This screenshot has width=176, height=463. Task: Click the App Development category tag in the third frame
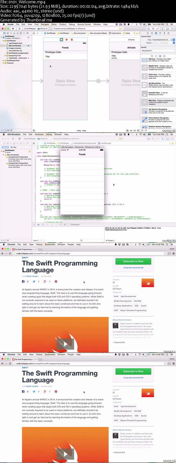pyautogui.click(x=128, y=296)
